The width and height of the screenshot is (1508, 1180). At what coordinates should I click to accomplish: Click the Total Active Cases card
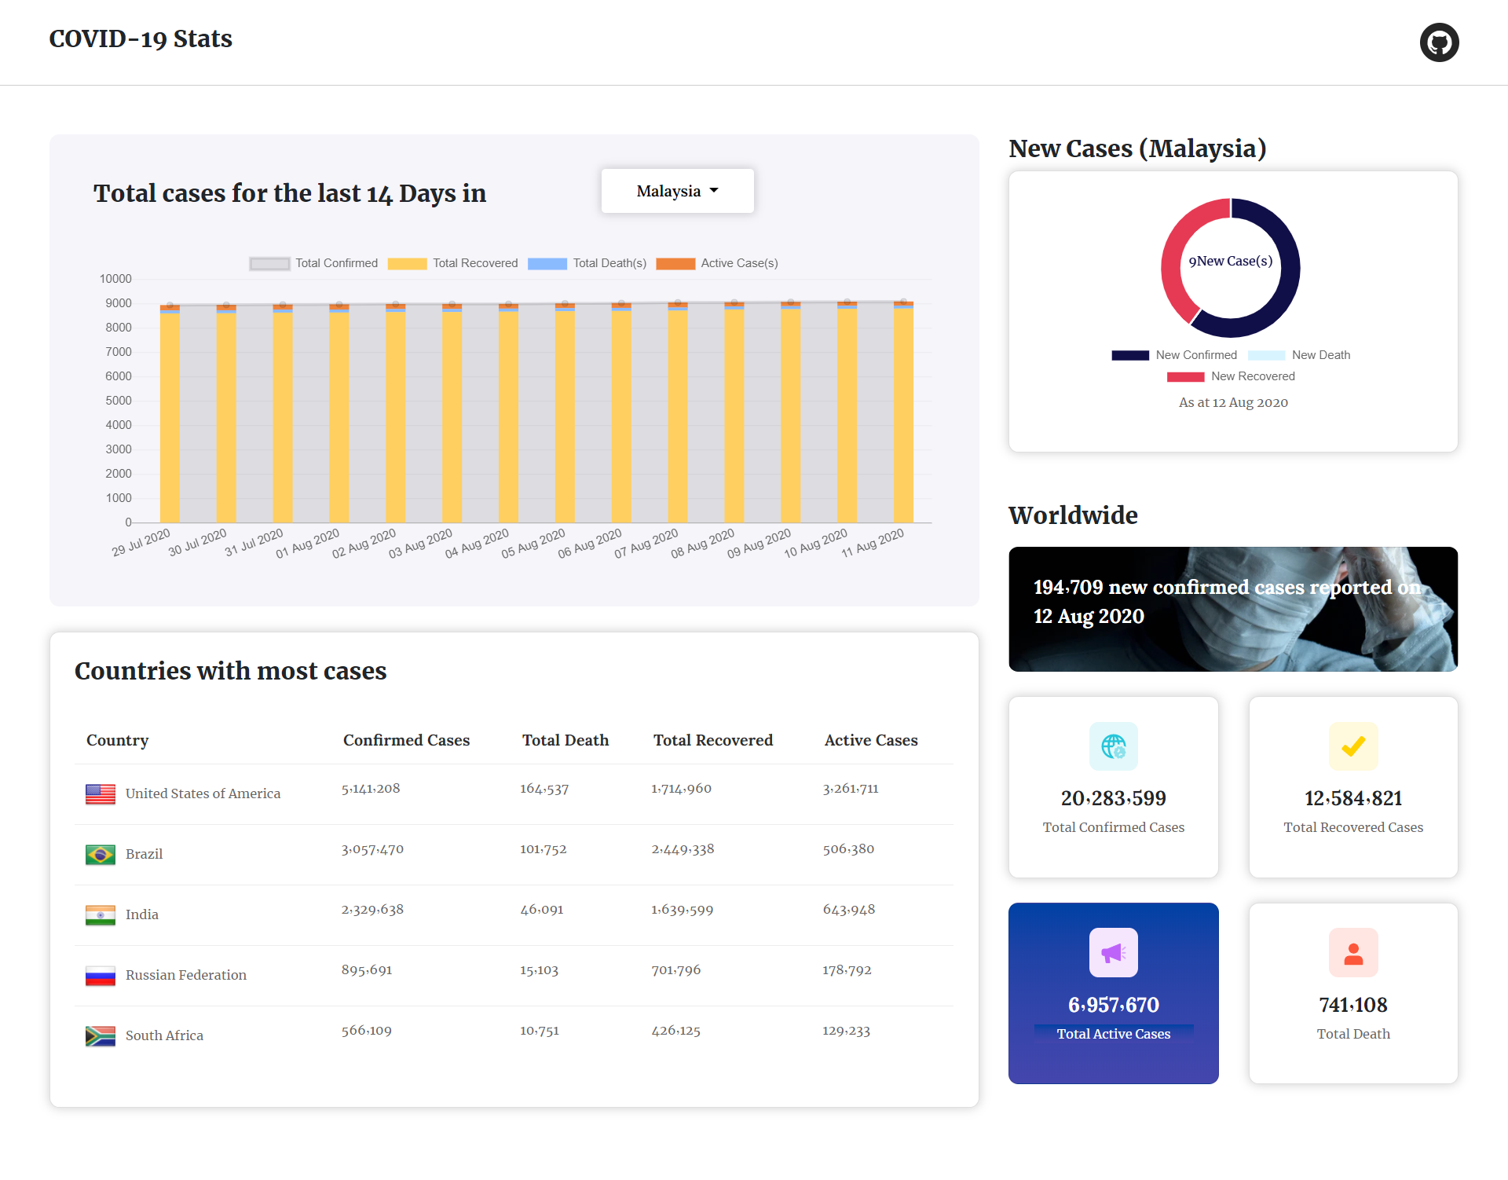(1114, 993)
